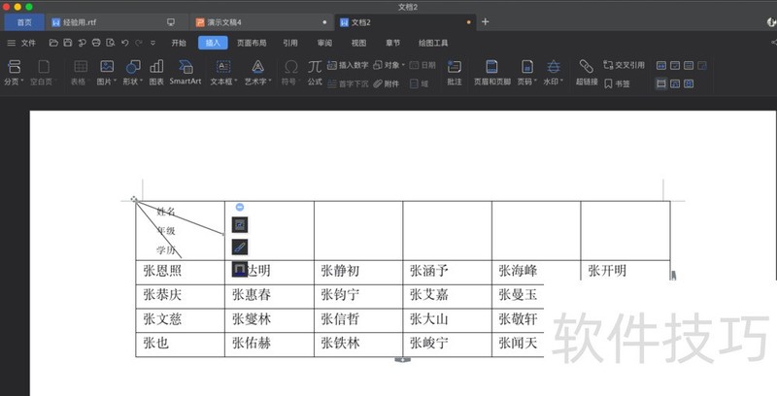This screenshot has height=396, width=777.
Task: Switch to the 页面布局 ribbon tab
Action: click(253, 43)
